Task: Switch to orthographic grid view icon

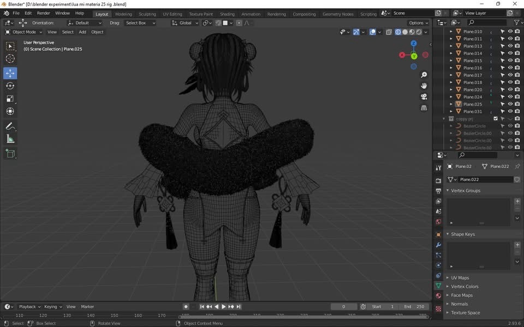Action: [x=424, y=108]
